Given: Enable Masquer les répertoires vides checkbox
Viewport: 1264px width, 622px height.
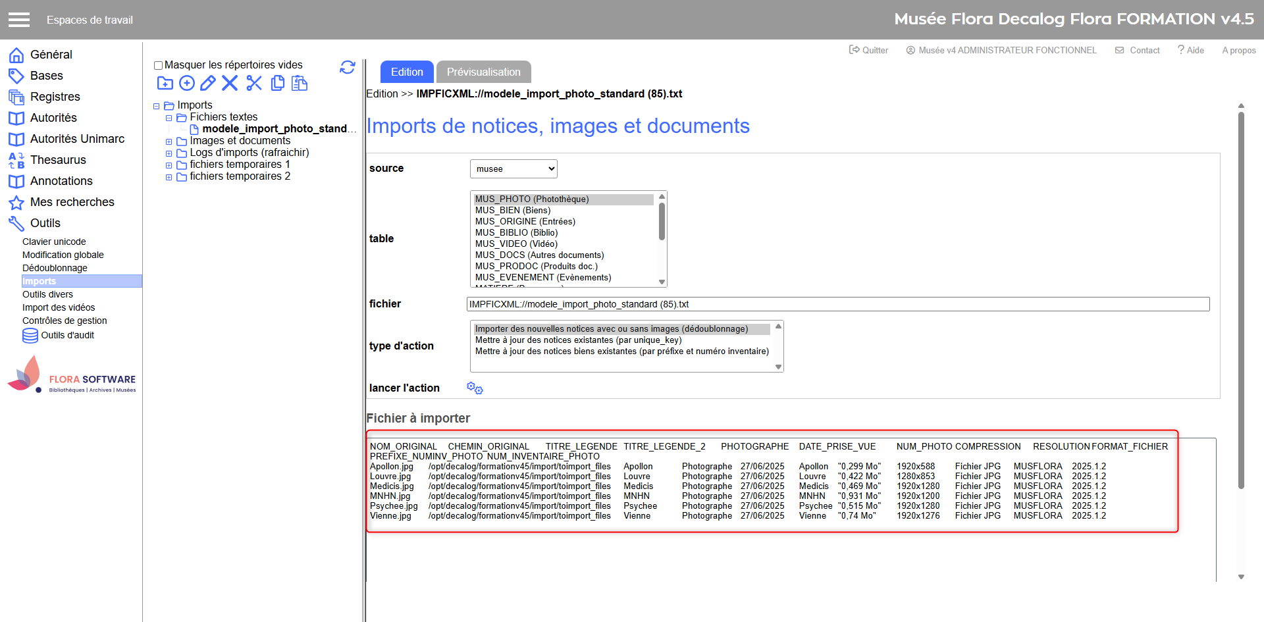Looking at the screenshot, I should pyautogui.click(x=158, y=65).
